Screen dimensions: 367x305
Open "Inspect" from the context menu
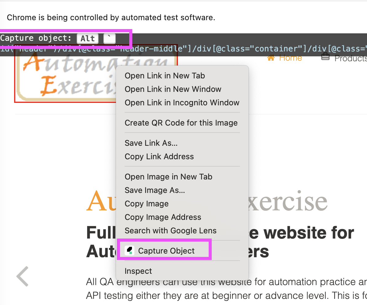[x=138, y=271]
